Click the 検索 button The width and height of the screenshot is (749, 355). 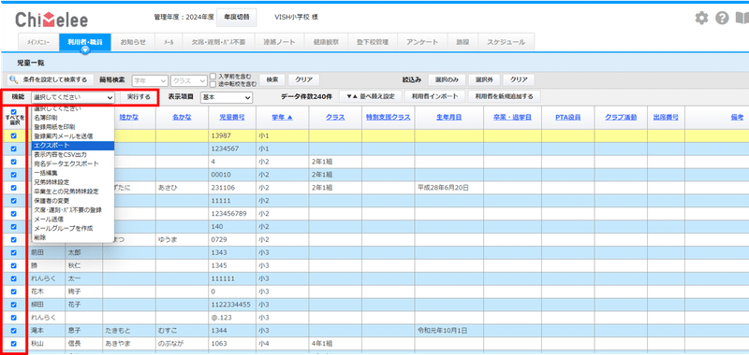pyautogui.click(x=272, y=79)
